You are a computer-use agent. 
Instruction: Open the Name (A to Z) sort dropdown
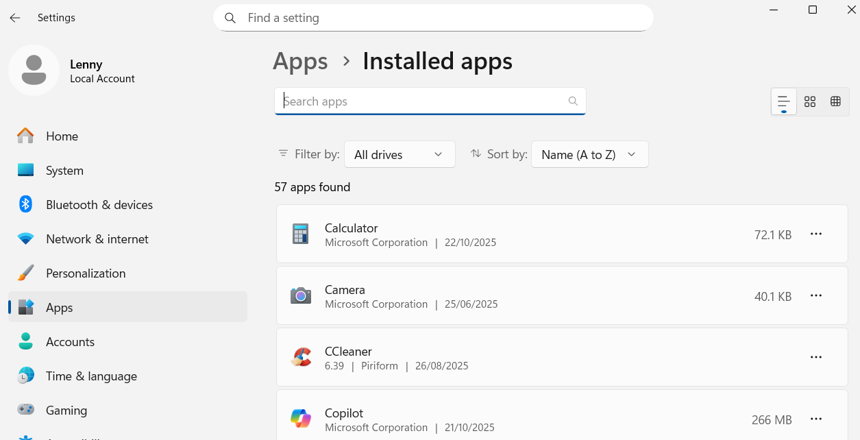589,155
